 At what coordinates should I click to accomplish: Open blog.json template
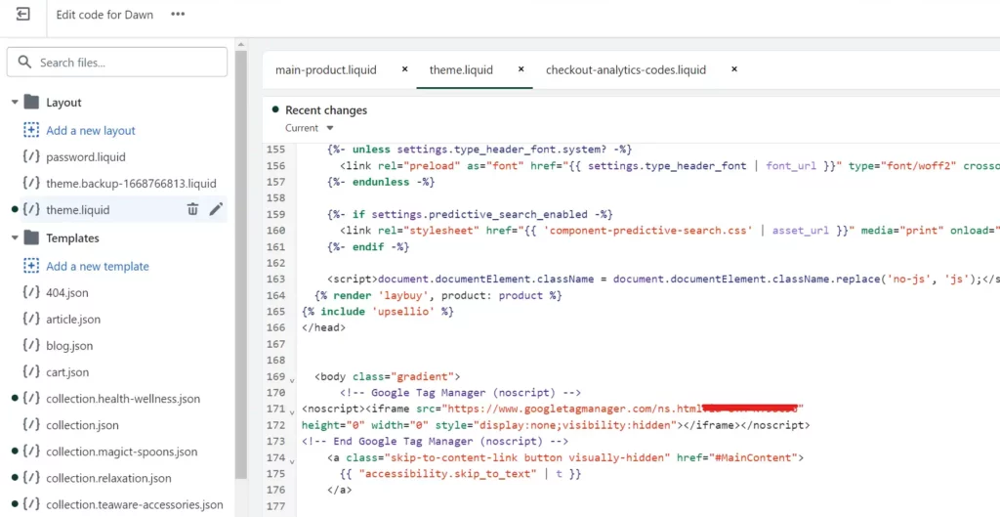[x=69, y=346]
